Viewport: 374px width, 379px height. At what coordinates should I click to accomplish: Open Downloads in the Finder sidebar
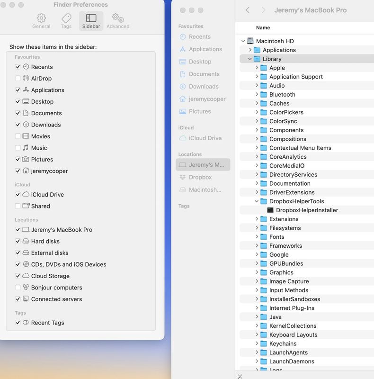(x=203, y=87)
